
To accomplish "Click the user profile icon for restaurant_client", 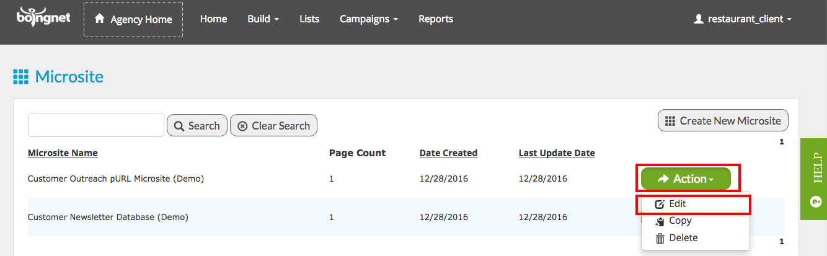I will tap(699, 19).
